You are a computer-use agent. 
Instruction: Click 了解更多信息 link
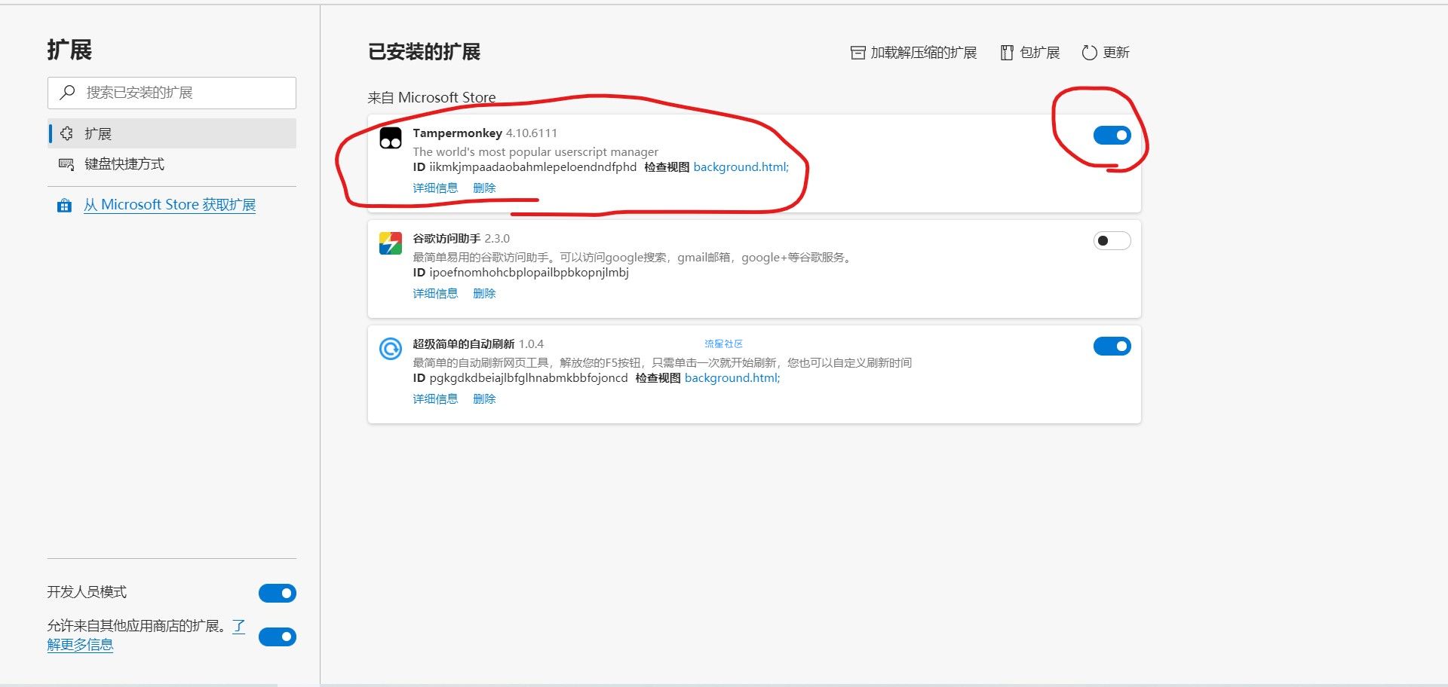[80, 645]
